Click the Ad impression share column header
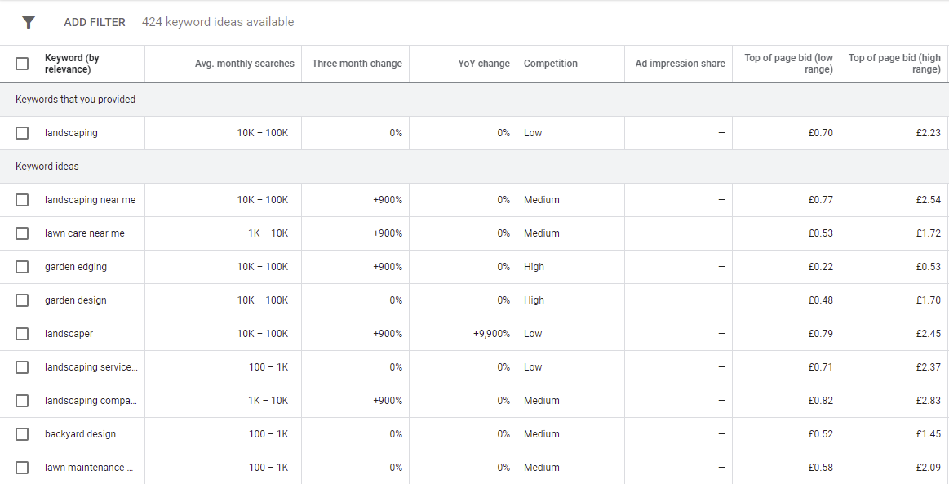Viewport: 949px width, 484px height. [x=678, y=63]
